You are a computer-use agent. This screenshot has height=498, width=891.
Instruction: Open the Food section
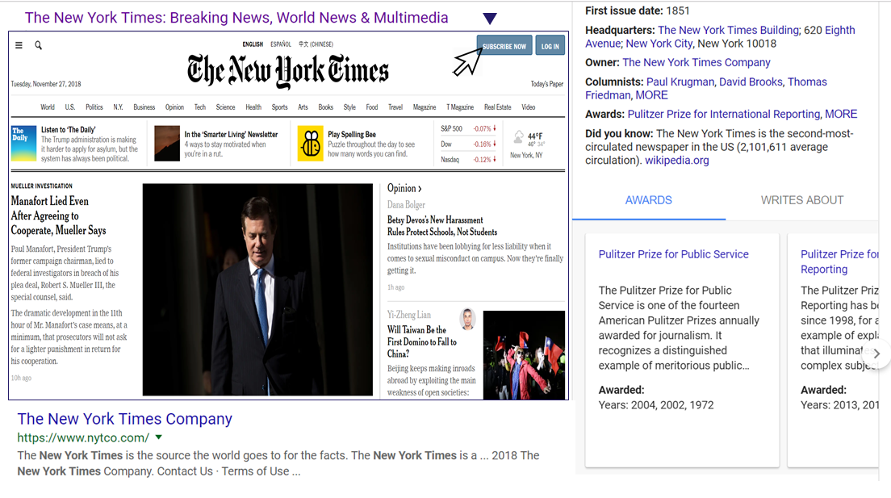[371, 107]
